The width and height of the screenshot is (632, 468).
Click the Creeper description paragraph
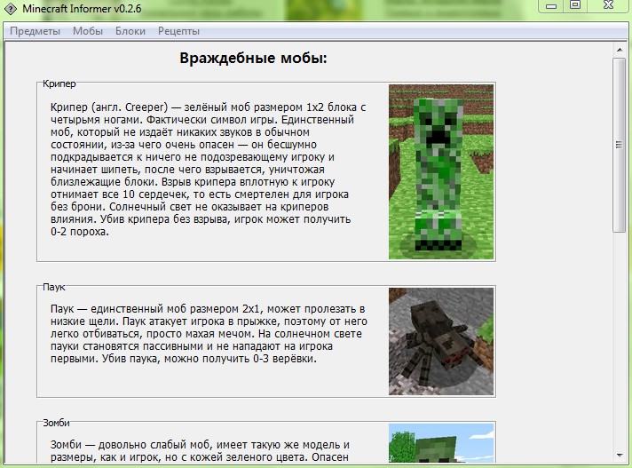(208, 170)
